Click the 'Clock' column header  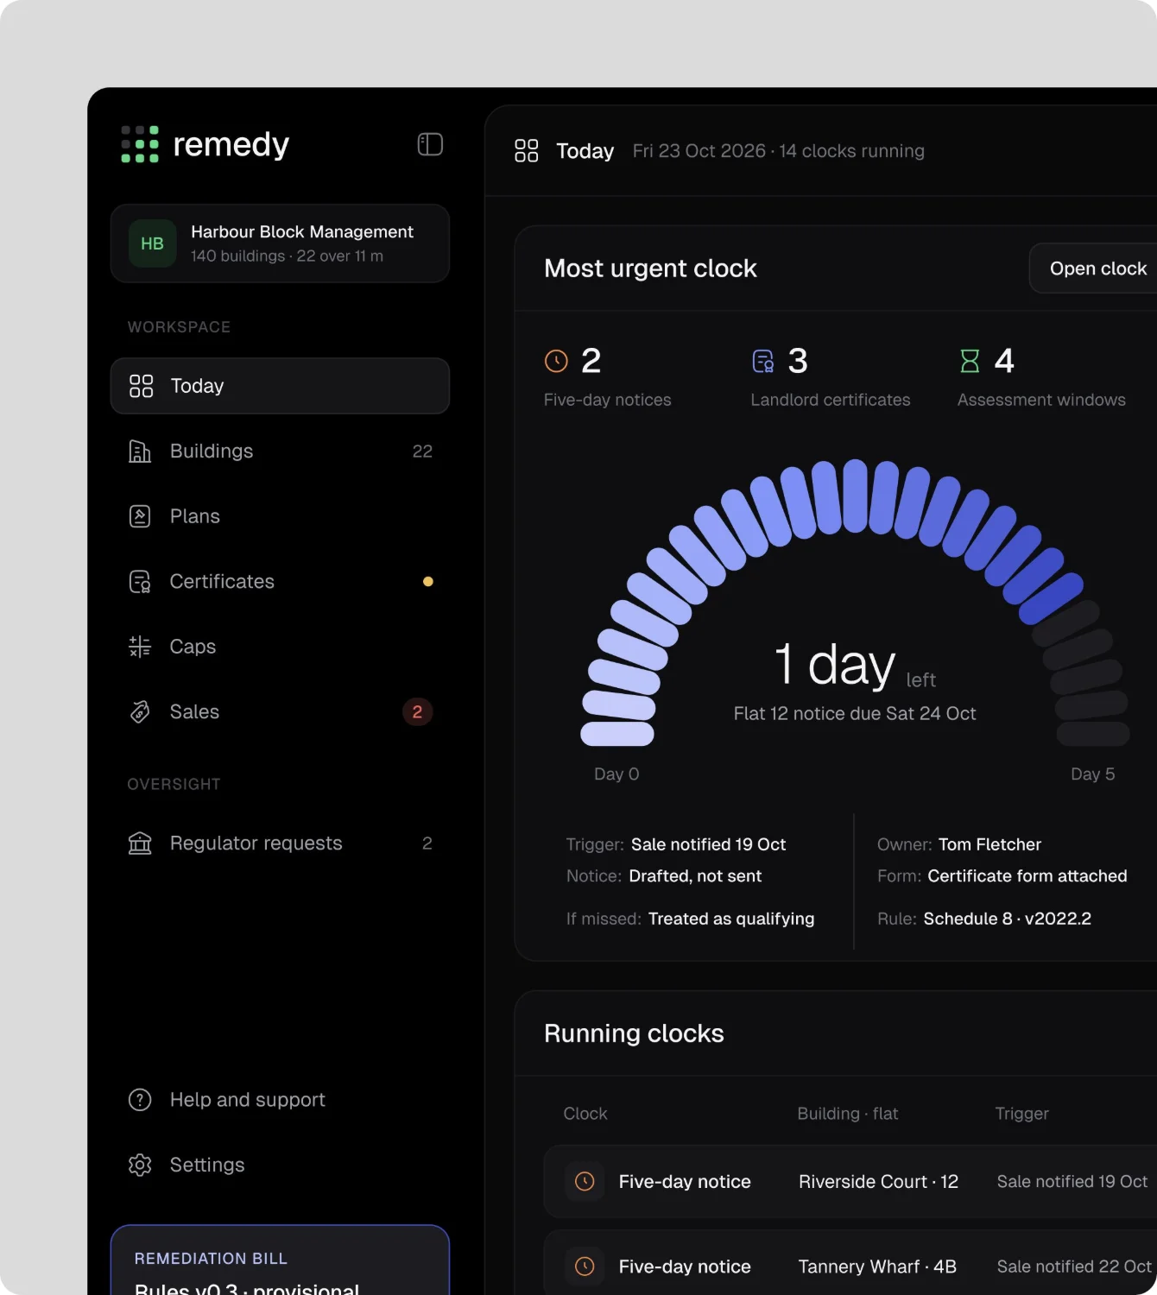[x=585, y=1114]
